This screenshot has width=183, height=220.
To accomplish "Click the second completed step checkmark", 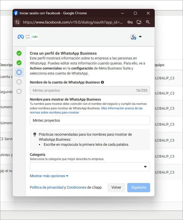I will coord(19,63).
